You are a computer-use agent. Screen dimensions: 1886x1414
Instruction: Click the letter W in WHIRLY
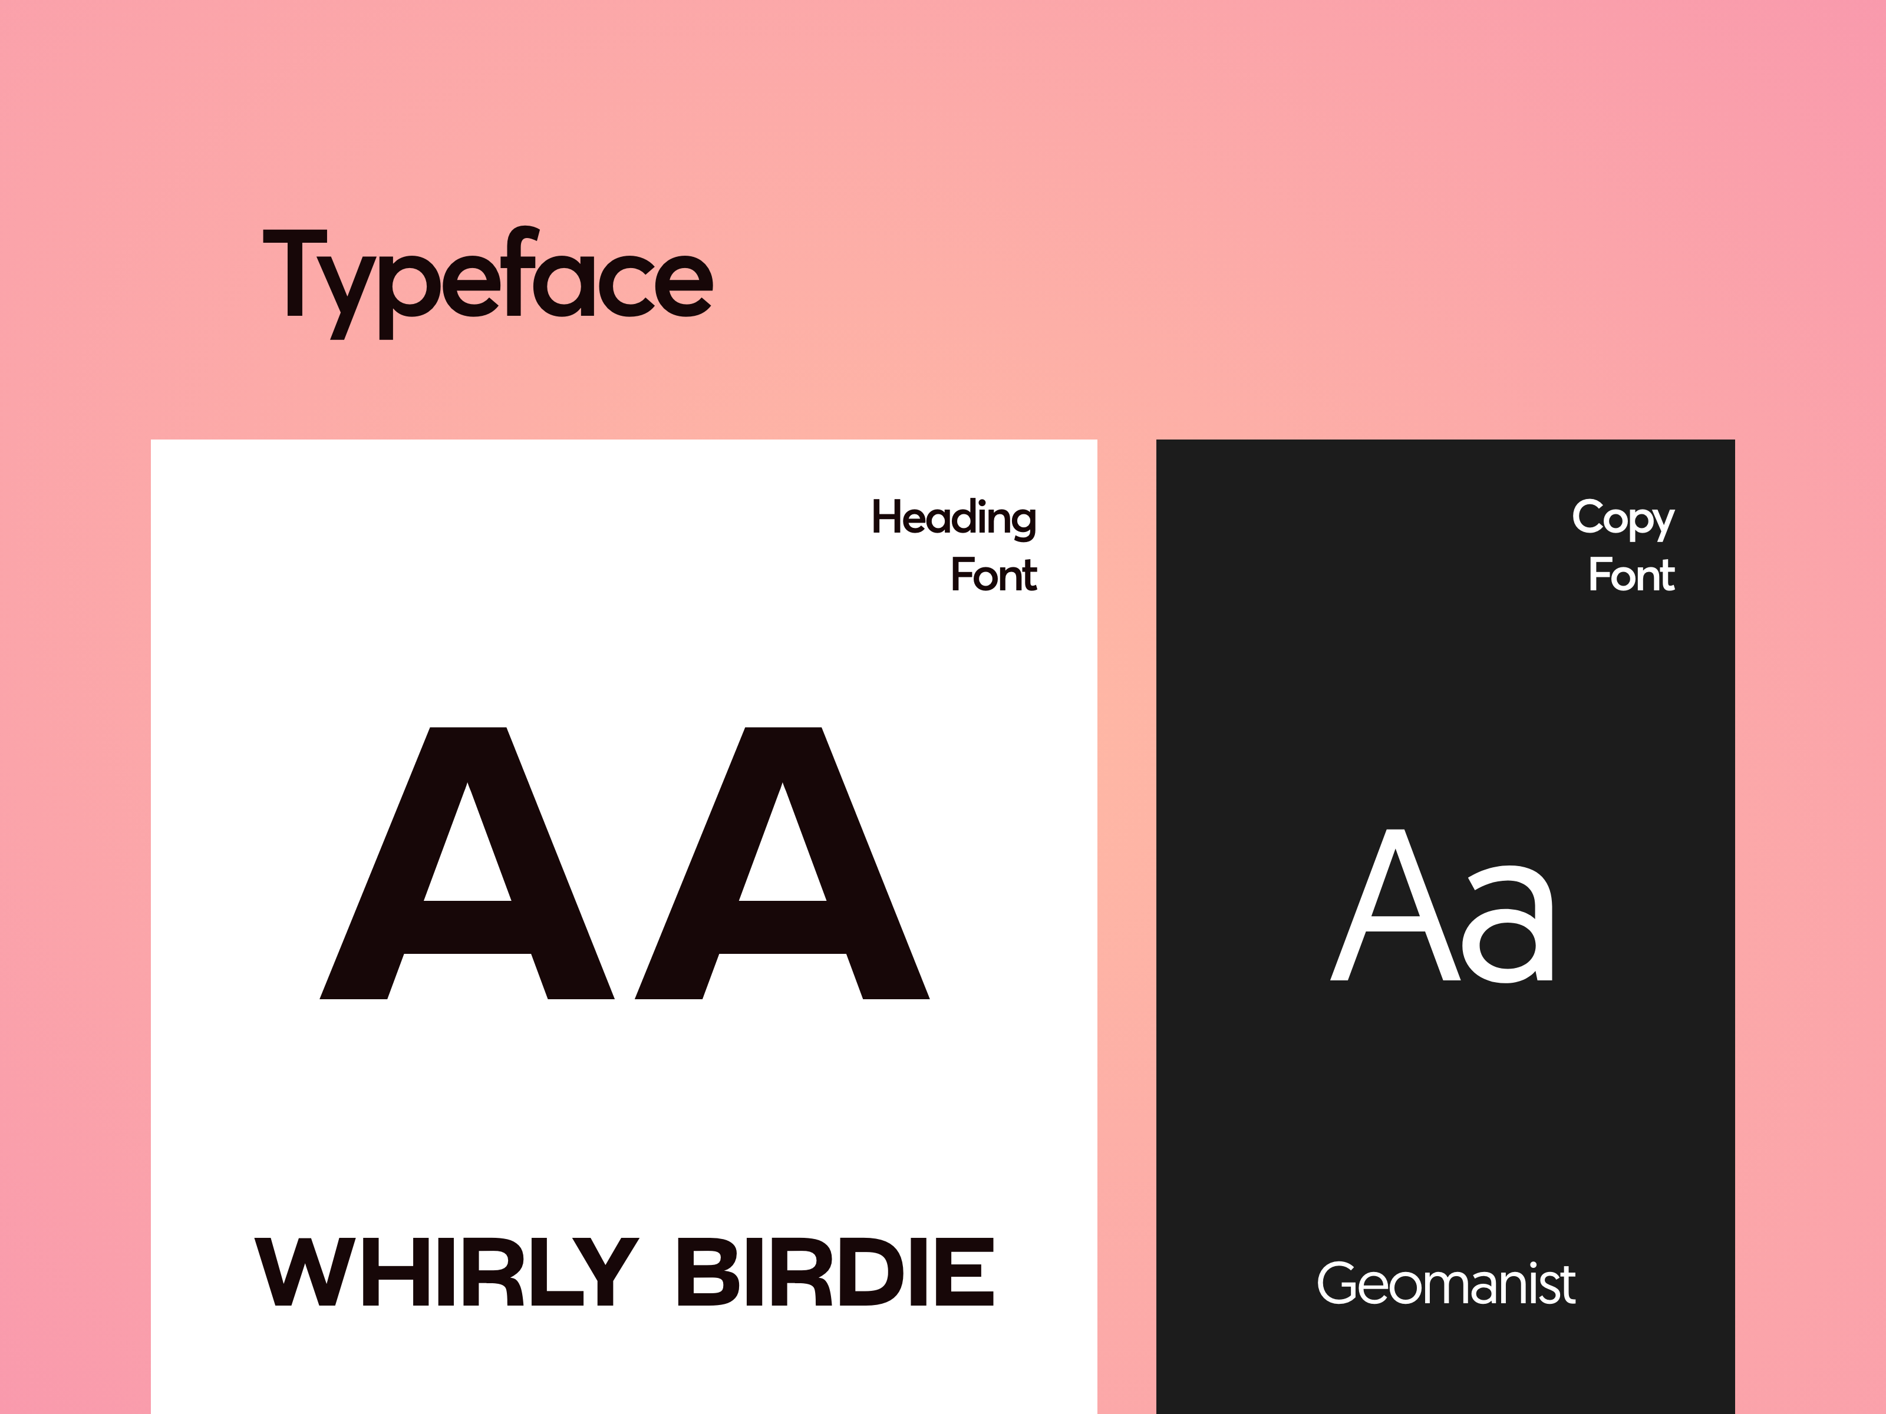[304, 1273]
